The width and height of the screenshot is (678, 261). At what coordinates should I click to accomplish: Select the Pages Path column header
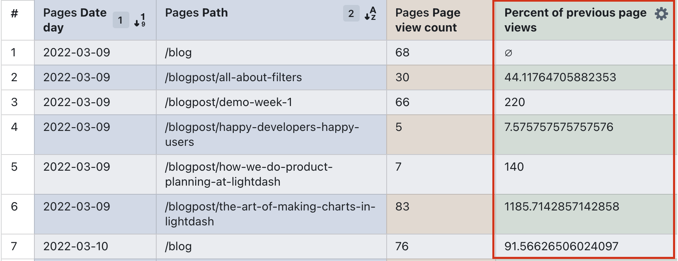[196, 13]
